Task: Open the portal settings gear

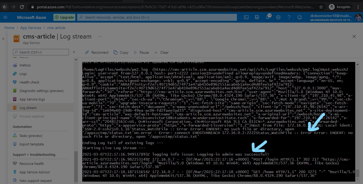Action: tap(278, 17)
